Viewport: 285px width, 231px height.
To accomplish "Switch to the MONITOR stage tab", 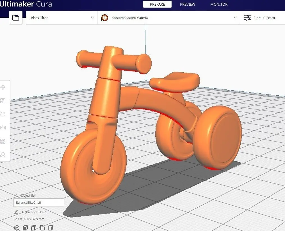I will [219, 5].
